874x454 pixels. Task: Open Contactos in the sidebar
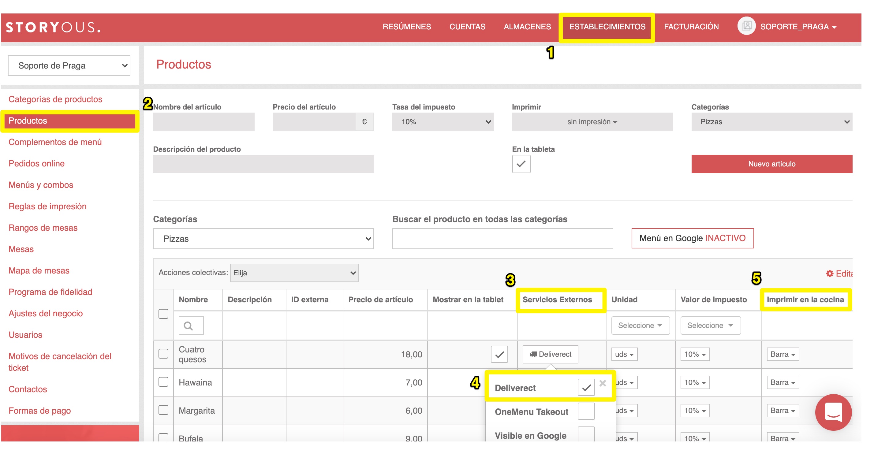(x=28, y=389)
